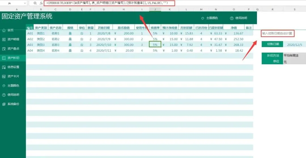Viewport: 306px width, 158px height.
Task: Click the 主题颜色 palette icon in header
Action: [203, 18]
